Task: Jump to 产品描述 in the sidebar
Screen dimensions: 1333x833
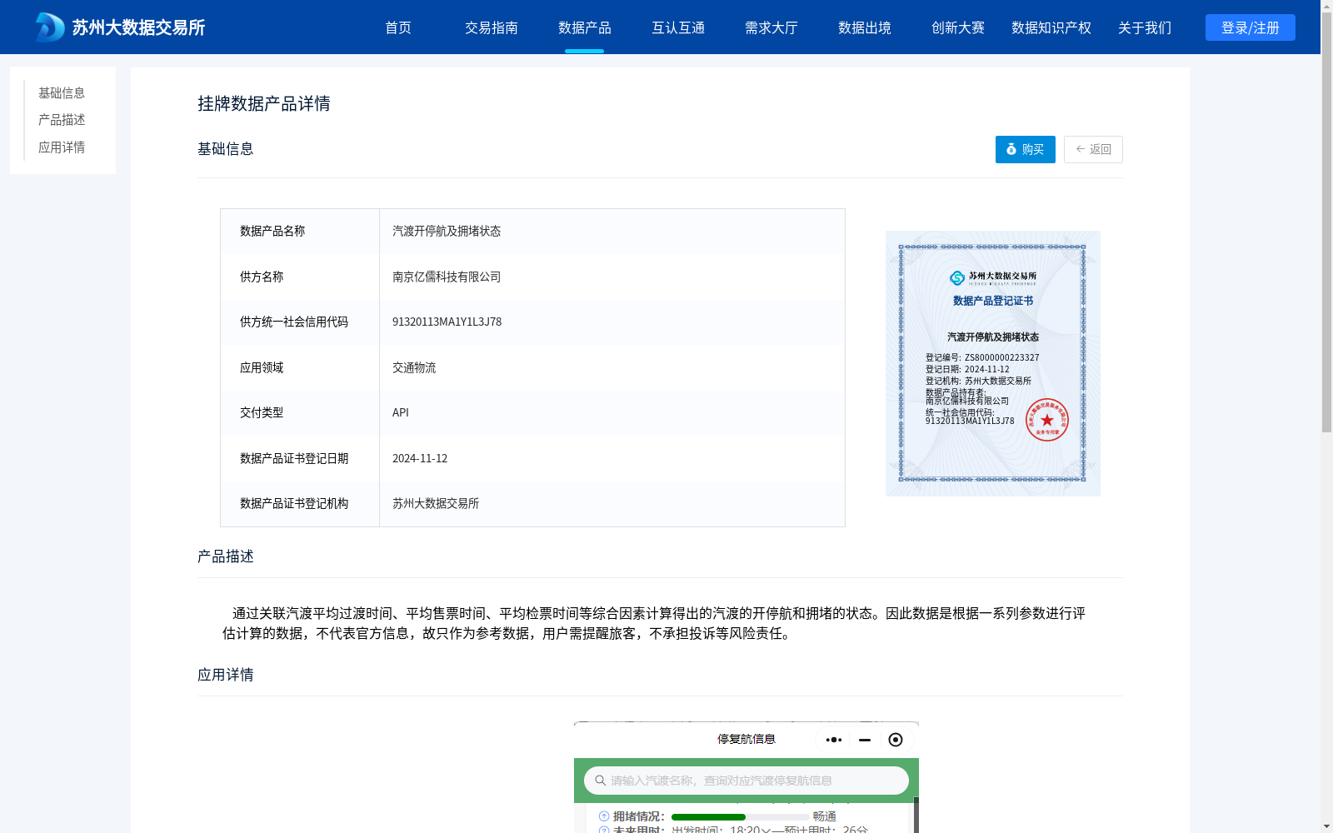Action: [x=62, y=120]
